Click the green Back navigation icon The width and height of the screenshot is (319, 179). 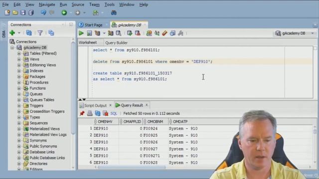(64, 12)
